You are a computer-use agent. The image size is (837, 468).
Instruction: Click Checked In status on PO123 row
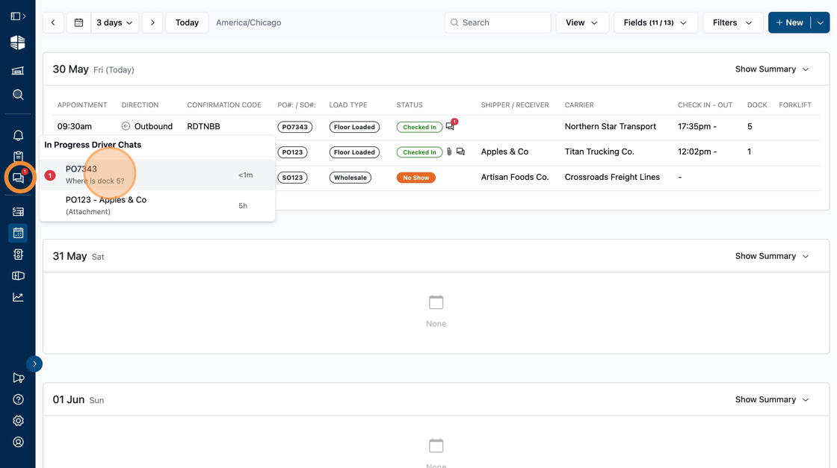(x=419, y=152)
